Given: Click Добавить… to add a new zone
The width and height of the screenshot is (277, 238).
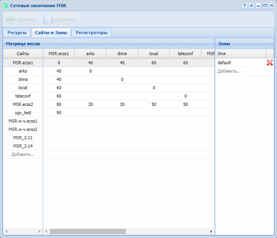Looking at the screenshot, I should click(x=229, y=71).
